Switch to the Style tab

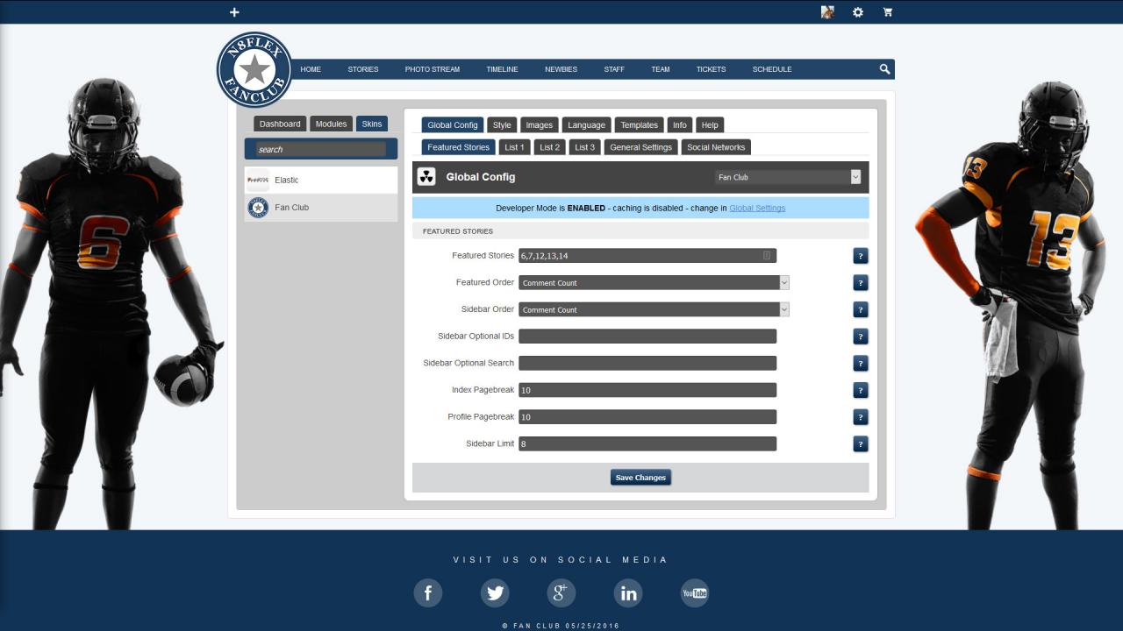pyautogui.click(x=502, y=125)
